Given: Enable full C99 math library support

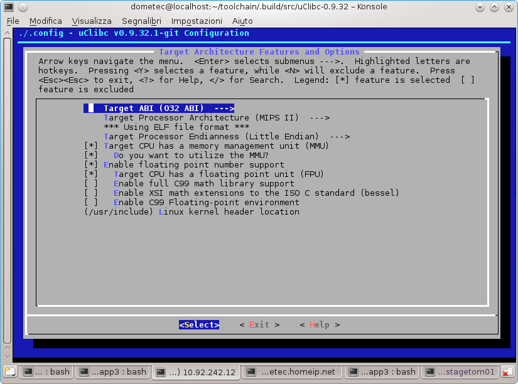Looking at the screenshot, I should (x=91, y=183).
